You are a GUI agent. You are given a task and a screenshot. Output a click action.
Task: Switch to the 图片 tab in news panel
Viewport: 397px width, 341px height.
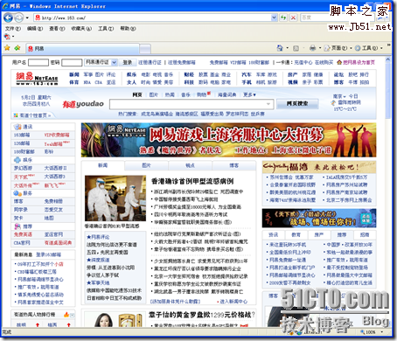[x=146, y=165]
